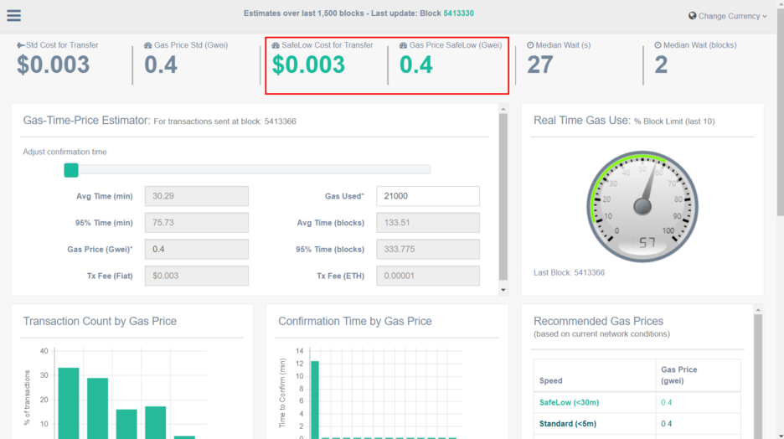Image resolution: width=784 pixels, height=439 pixels.
Task: Click the tallest bar in Transaction Count chart
Action: click(x=69, y=404)
